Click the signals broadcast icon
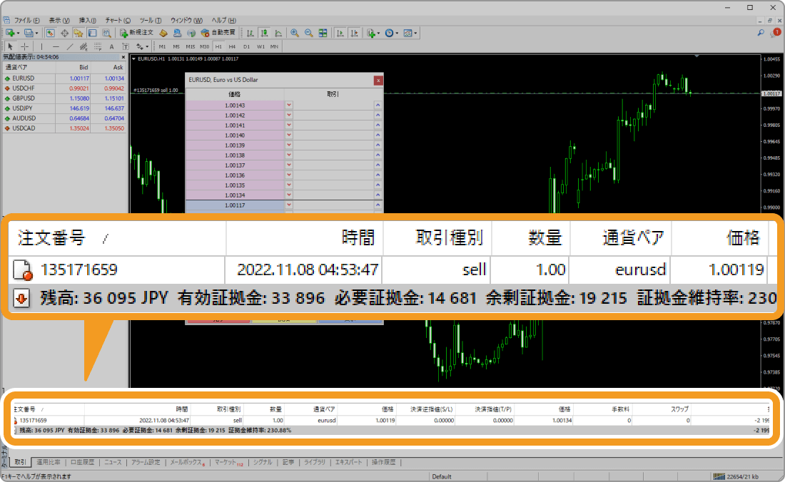 [191, 33]
